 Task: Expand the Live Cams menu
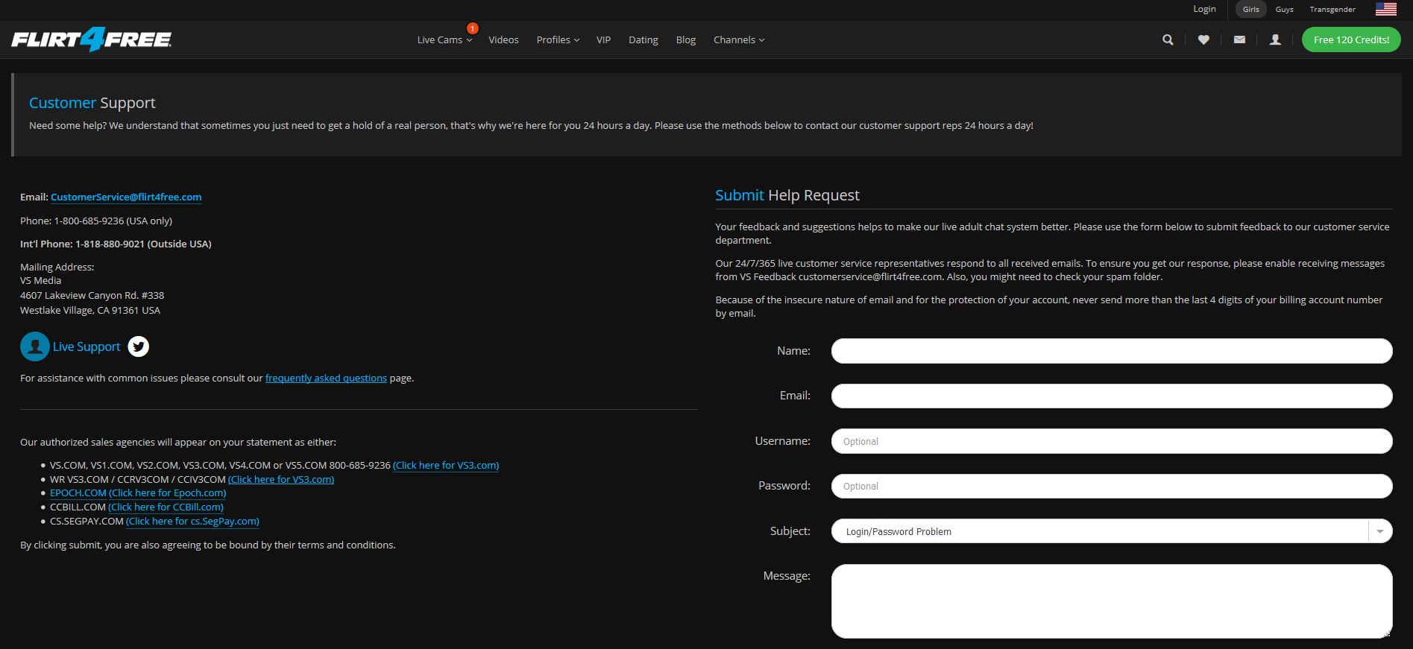coord(444,40)
